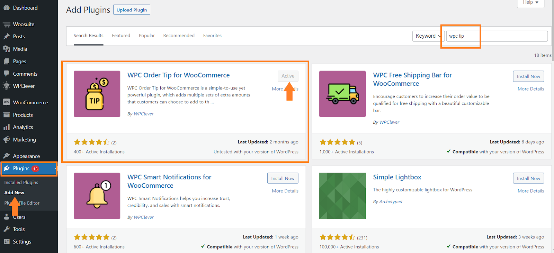Open More Details for WPC Smart Notifications
Screen dimensions: 554x253
(x=285, y=191)
